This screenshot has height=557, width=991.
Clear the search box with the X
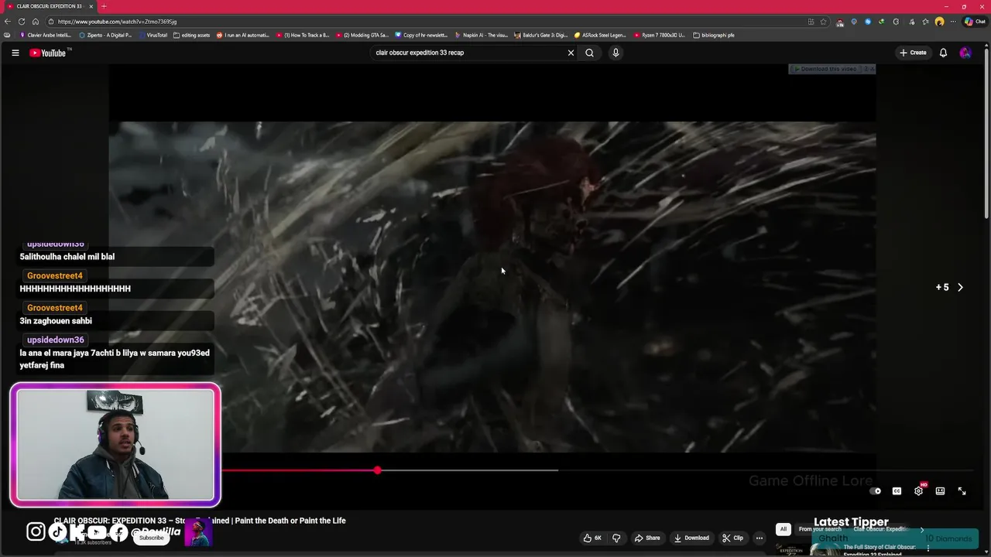[571, 53]
